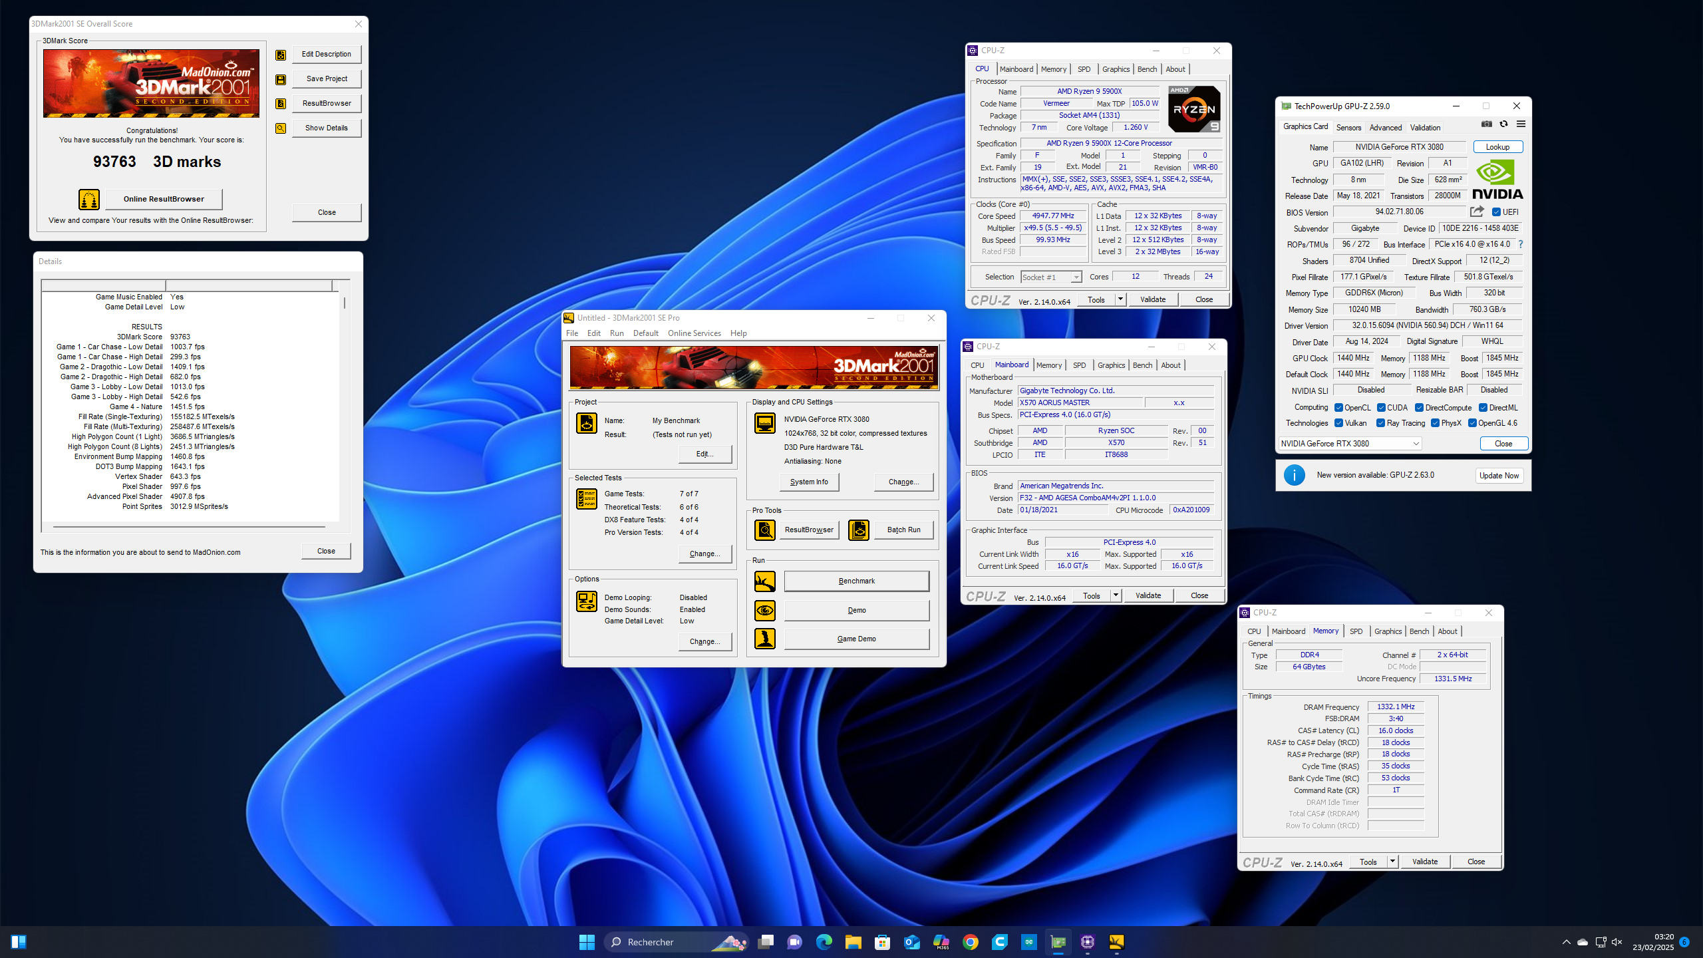Click the Project icon in 3DMark2001
Image resolution: width=1703 pixels, height=958 pixels.
click(x=586, y=423)
